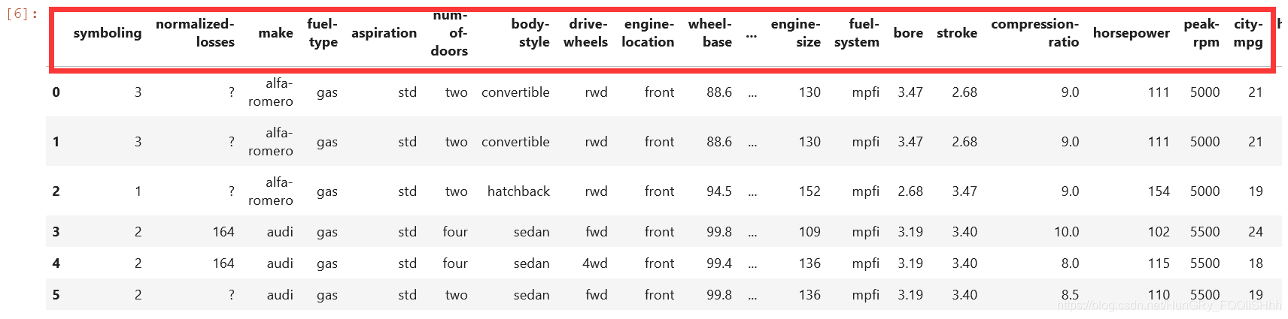Click the hatchback cell in row 2

point(518,191)
